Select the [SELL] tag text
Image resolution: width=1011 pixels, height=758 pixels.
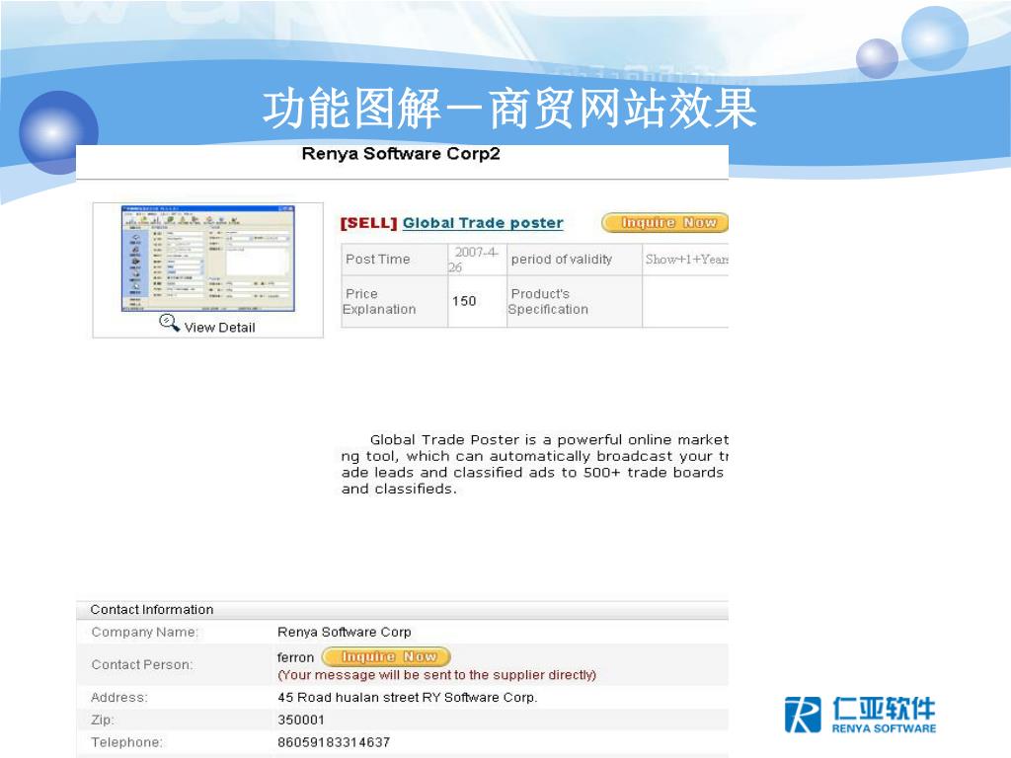[x=369, y=223]
